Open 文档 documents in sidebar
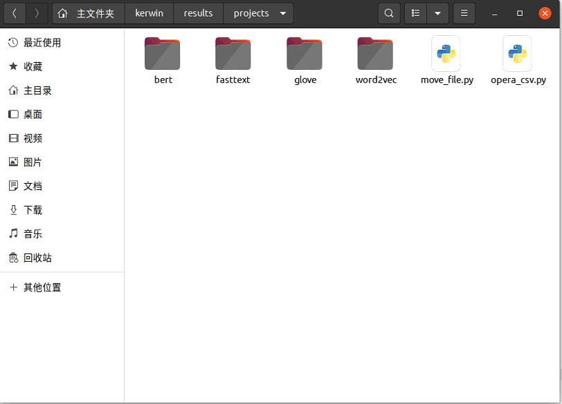The image size is (562, 404). click(62, 186)
